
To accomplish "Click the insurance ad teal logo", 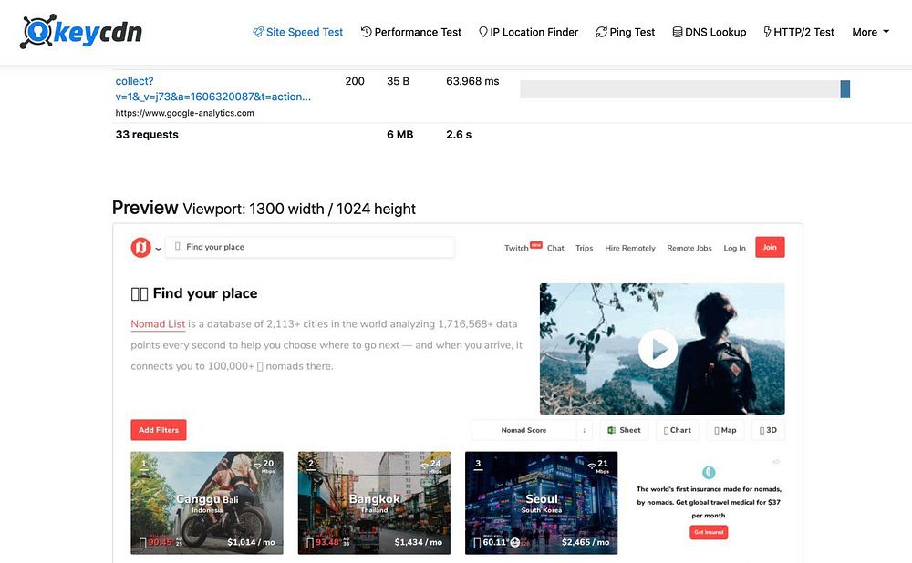I will tap(709, 473).
